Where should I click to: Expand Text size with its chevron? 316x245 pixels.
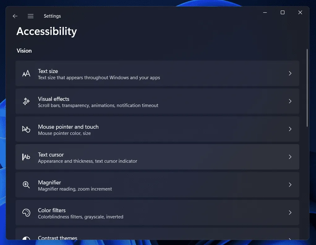290,73
